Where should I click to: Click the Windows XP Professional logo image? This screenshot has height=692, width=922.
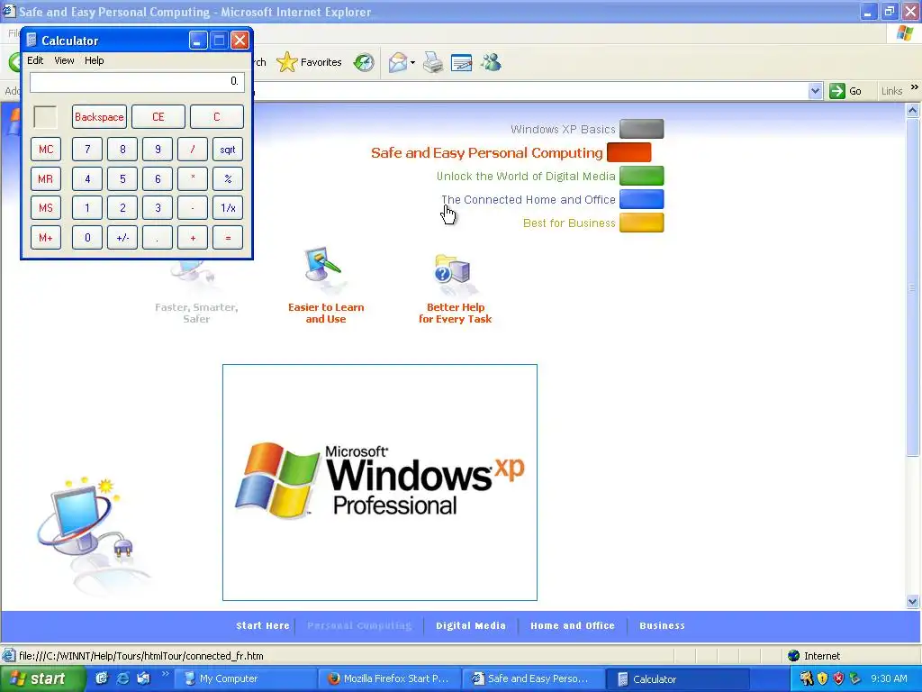pos(380,482)
